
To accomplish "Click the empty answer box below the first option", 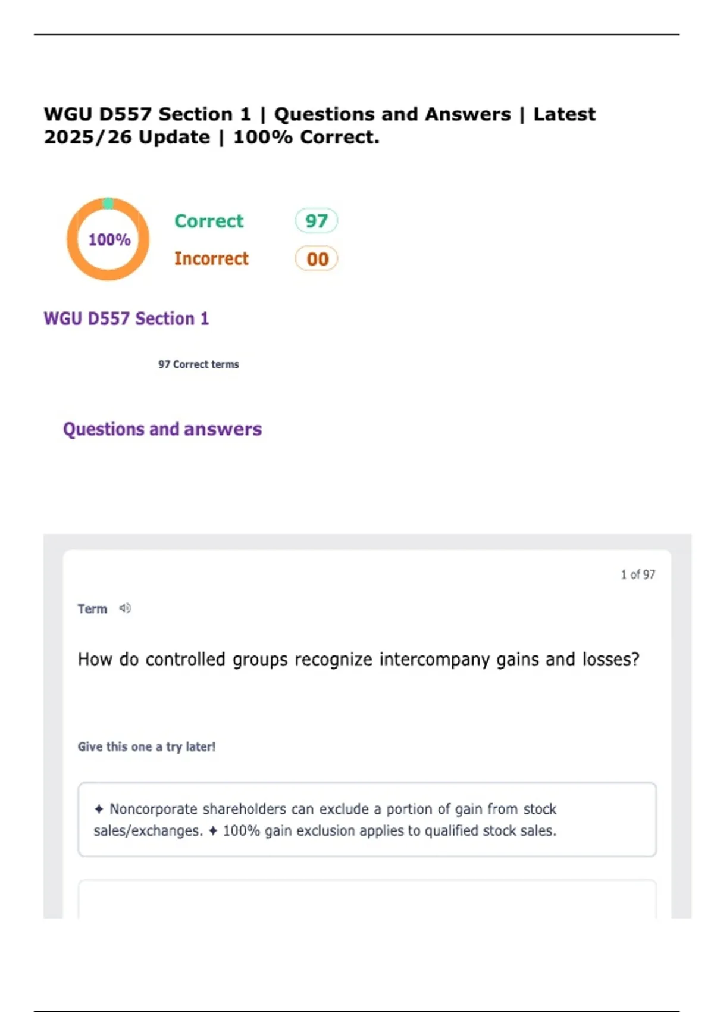I will tap(367, 899).
